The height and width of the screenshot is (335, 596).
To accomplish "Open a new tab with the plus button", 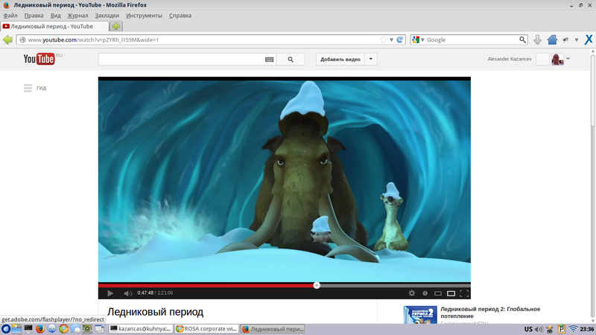I will pyautogui.click(x=116, y=26).
